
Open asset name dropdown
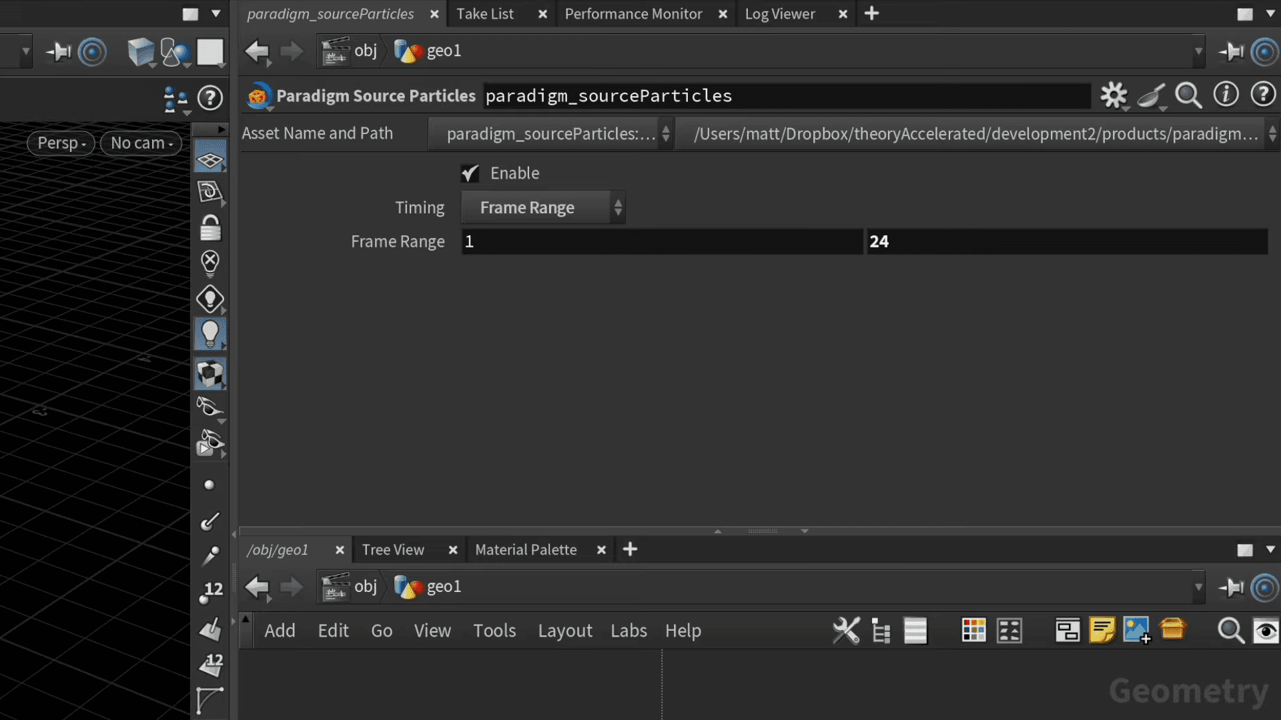(550, 134)
